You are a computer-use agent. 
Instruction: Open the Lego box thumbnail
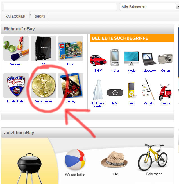tap(71, 48)
